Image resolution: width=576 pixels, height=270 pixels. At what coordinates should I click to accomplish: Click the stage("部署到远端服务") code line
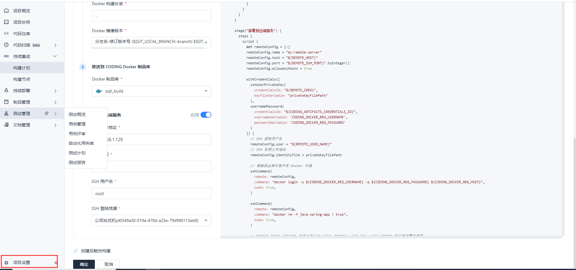(258, 31)
